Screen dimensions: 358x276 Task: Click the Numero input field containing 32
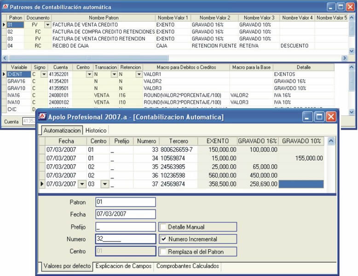point(126,239)
